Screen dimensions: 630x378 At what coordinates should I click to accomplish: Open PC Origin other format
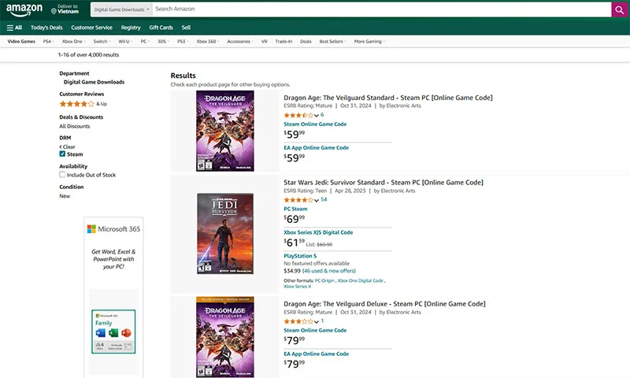tap(324, 281)
